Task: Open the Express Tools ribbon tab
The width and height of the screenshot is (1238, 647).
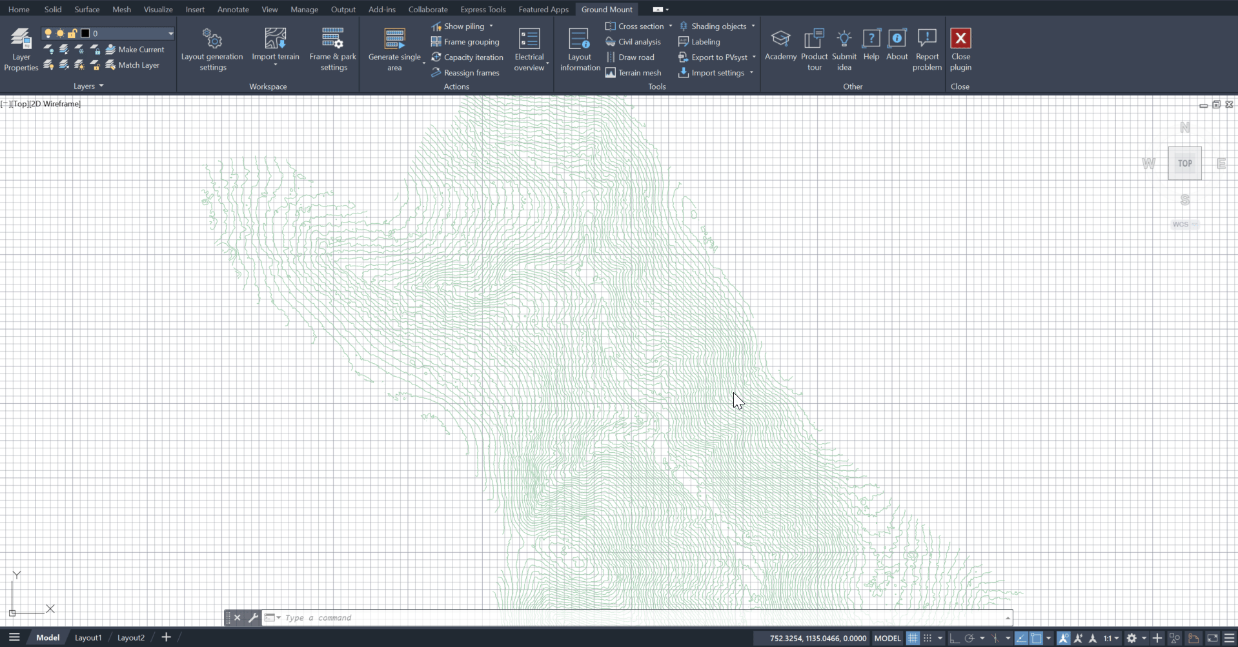Action: (x=483, y=9)
